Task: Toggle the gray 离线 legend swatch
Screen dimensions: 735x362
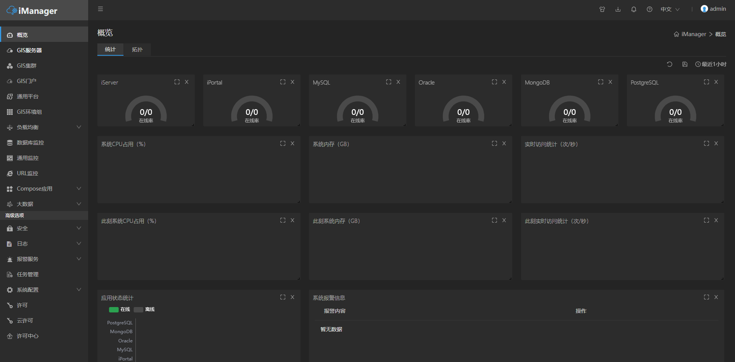Action: 139,310
